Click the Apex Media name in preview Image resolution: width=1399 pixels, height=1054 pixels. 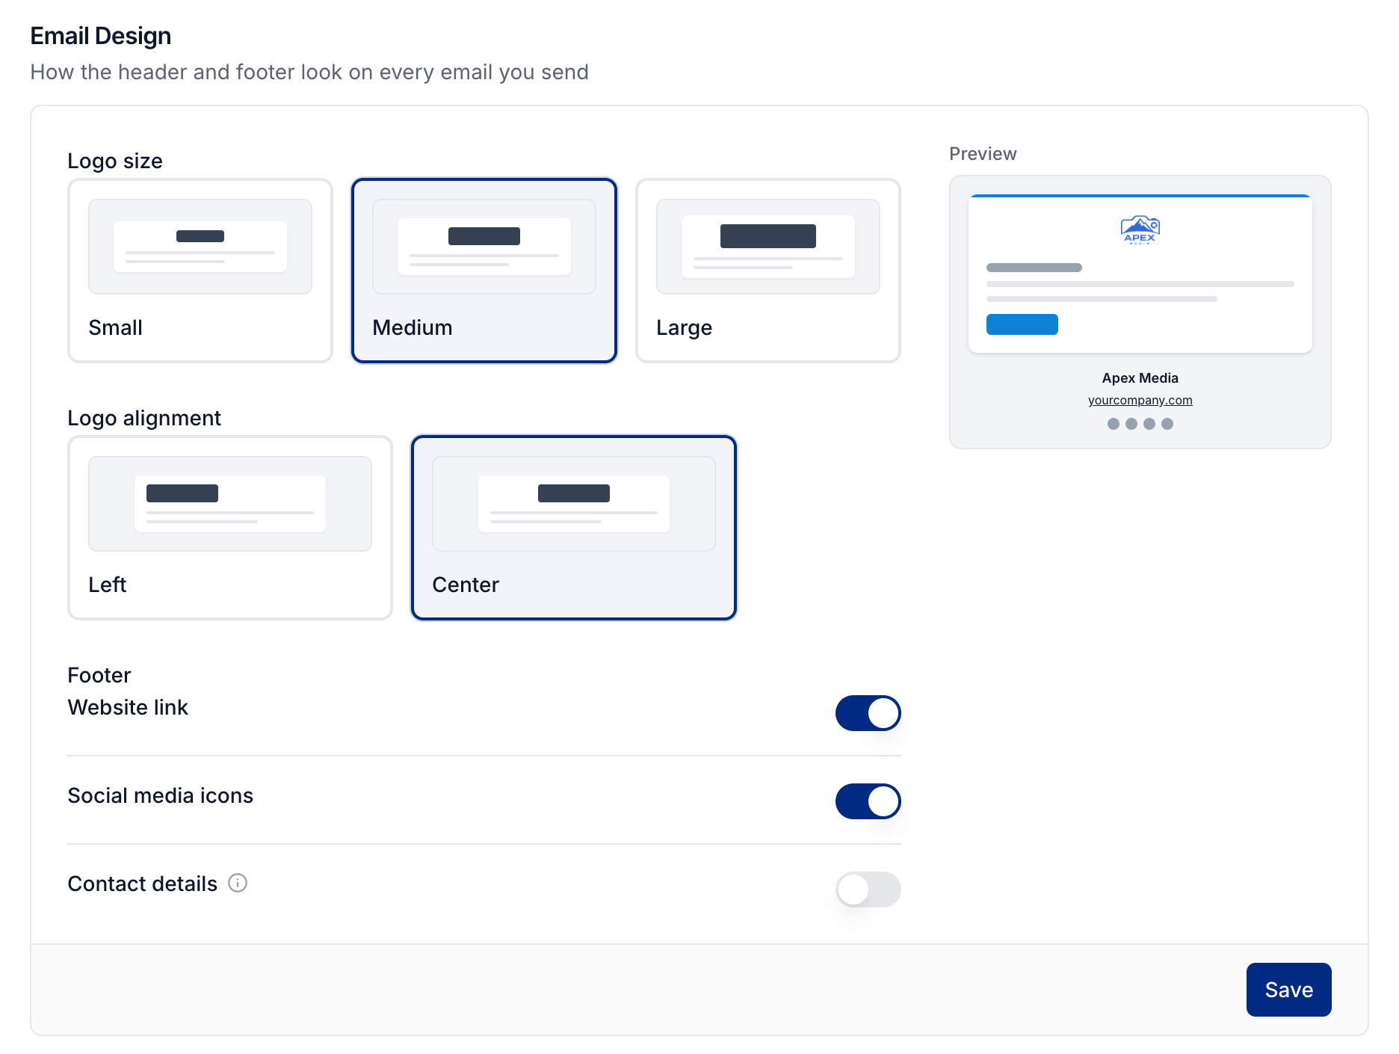(x=1140, y=377)
